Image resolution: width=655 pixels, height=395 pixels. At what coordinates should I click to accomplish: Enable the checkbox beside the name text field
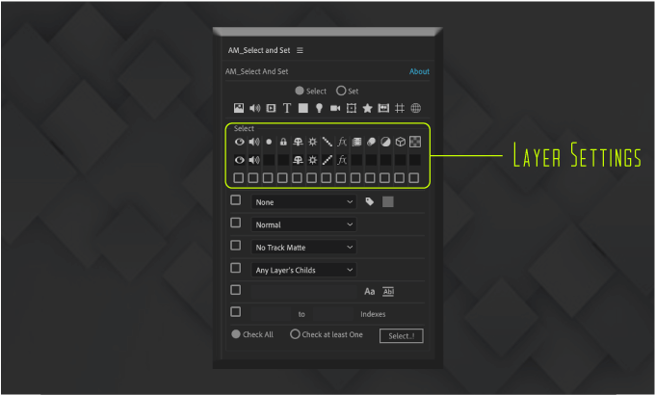(236, 290)
